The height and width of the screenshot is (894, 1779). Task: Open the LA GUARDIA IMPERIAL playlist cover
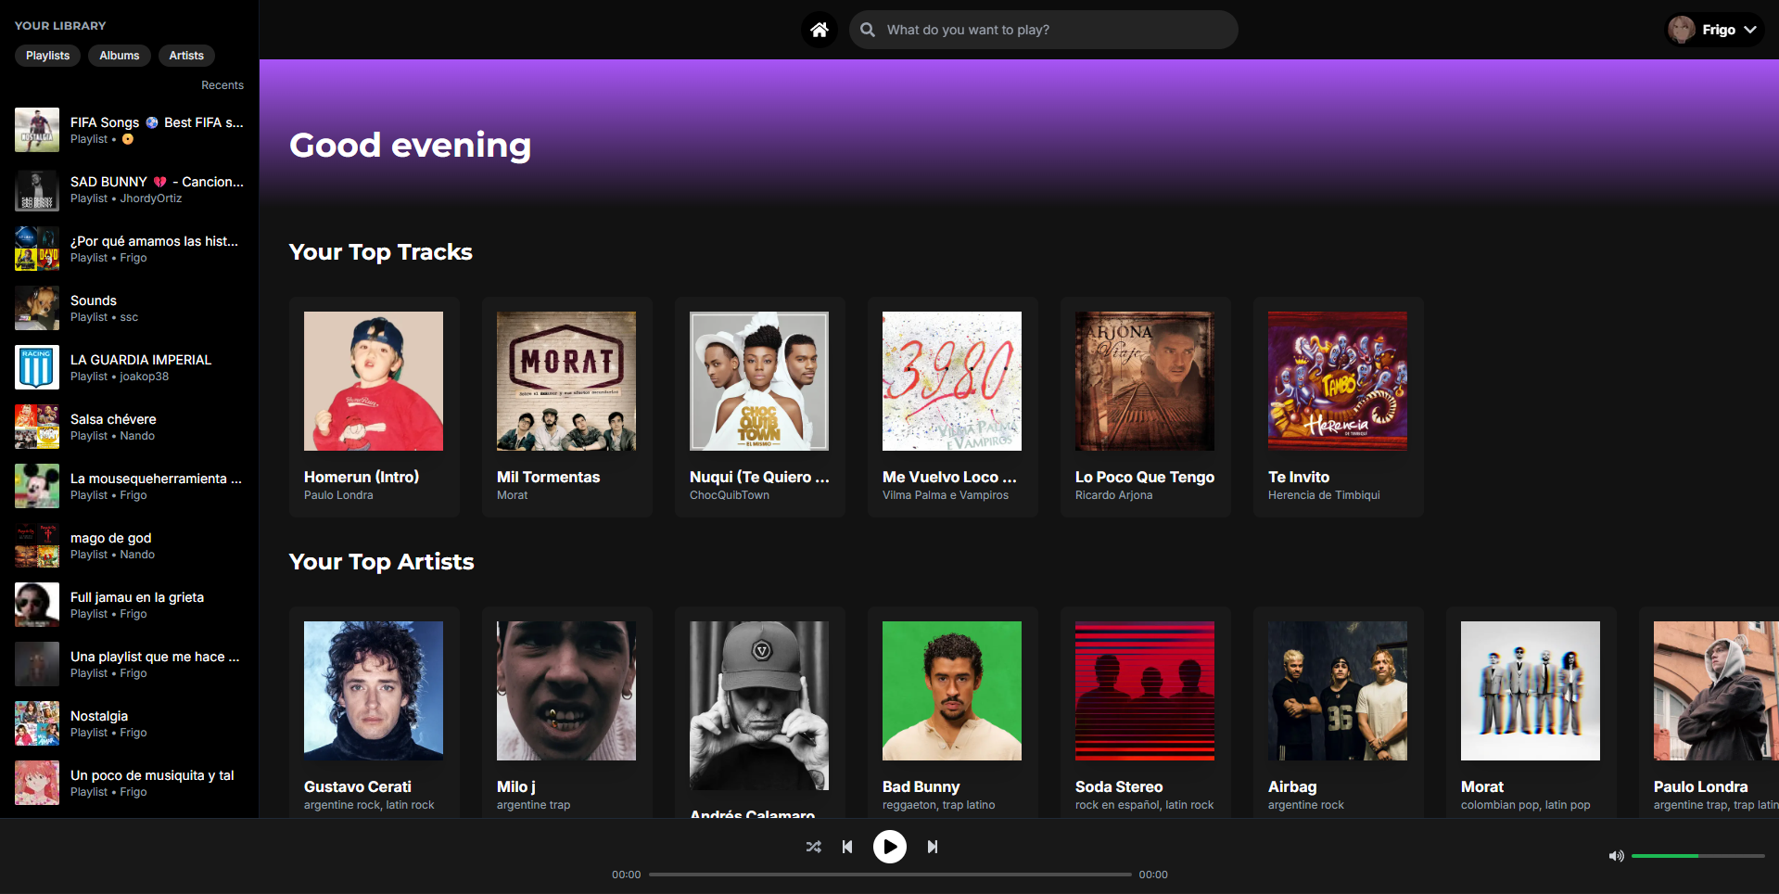click(x=37, y=367)
